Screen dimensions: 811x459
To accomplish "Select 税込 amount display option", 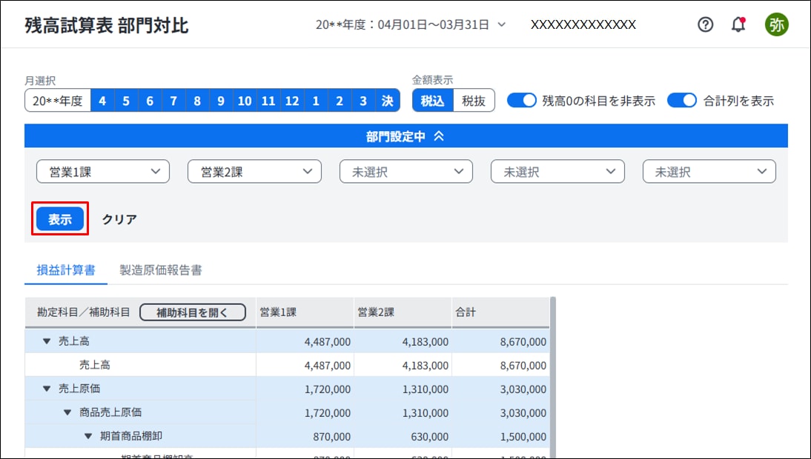I will (432, 101).
